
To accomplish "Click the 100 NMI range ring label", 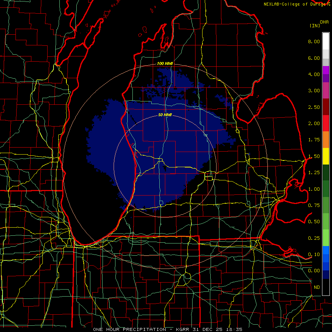I will coord(165,63).
